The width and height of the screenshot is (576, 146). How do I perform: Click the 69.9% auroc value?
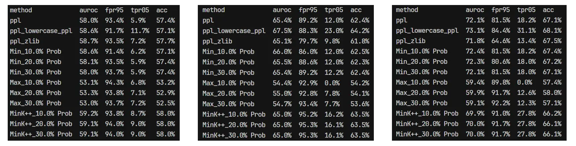pyautogui.click(x=475, y=113)
